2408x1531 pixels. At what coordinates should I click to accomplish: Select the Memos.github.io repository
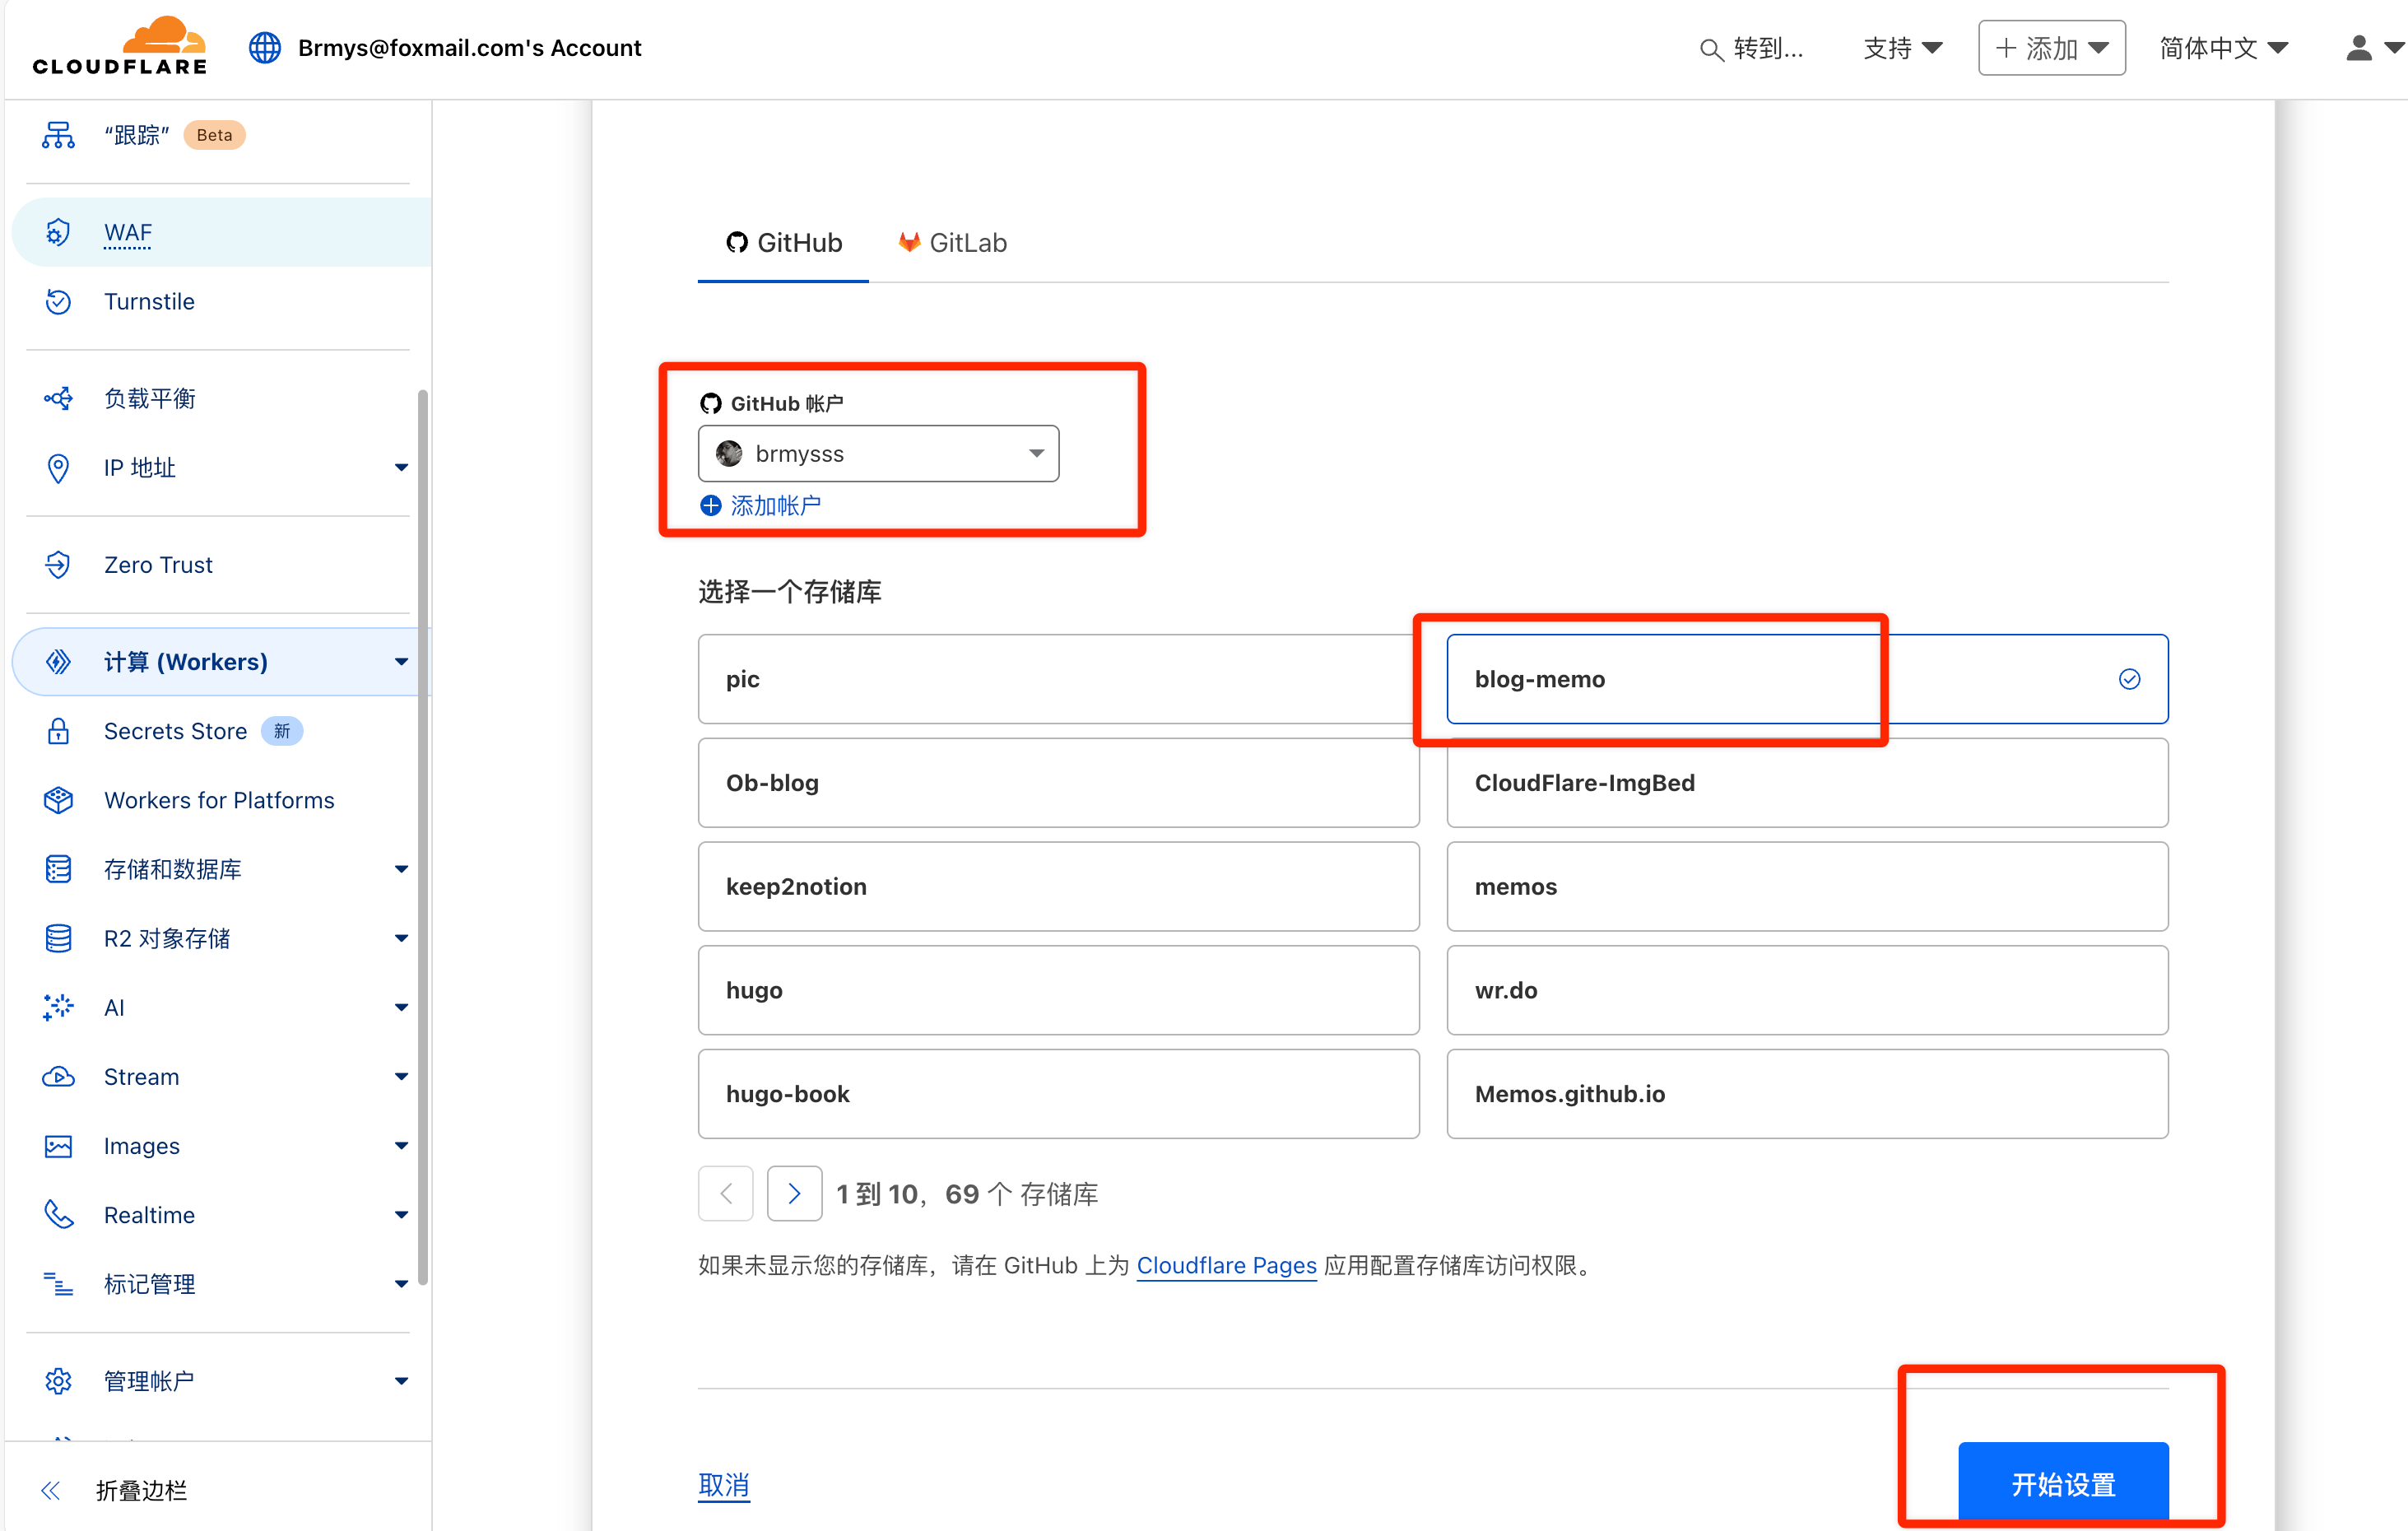1807,1094
